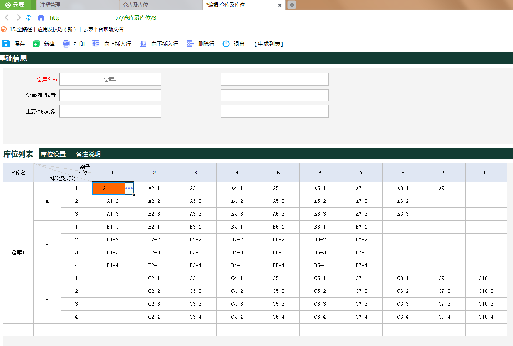The height and width of the screenshot is (346, 513).
Task: Switch to the 仓库及库位 tab
Action: click(x=162, y=5)
